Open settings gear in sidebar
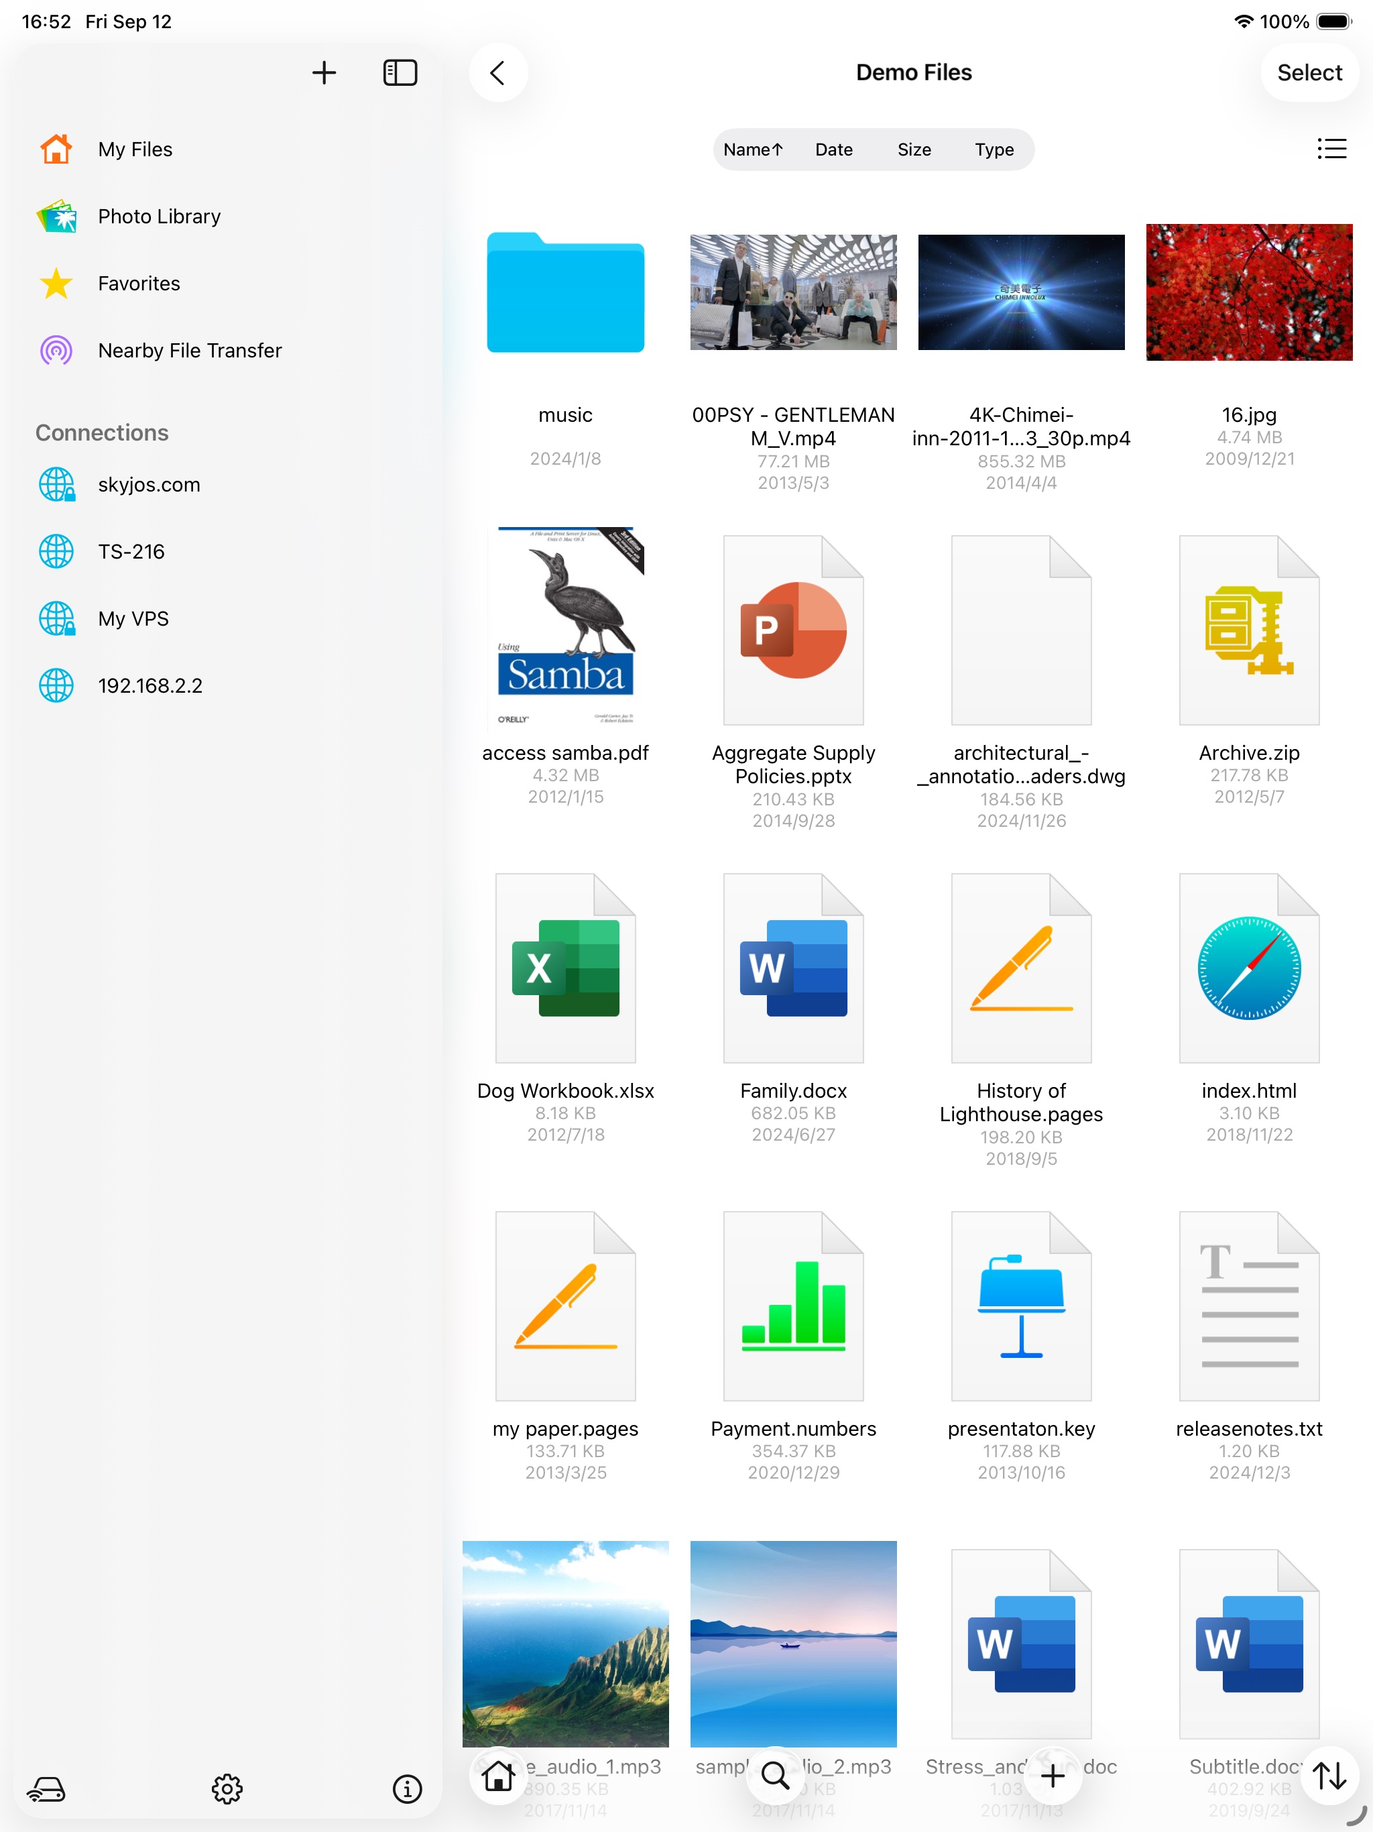Screen dimensions: 1373x1832 (227, 1789)
